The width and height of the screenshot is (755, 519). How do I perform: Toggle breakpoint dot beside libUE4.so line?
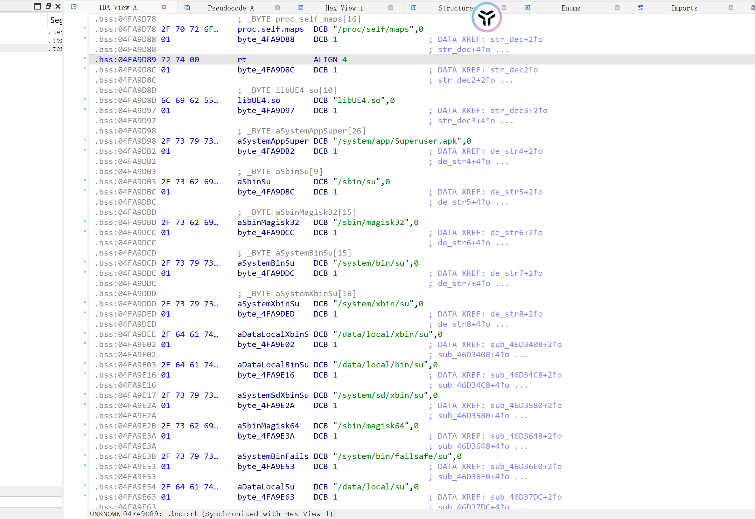[85, 99]
